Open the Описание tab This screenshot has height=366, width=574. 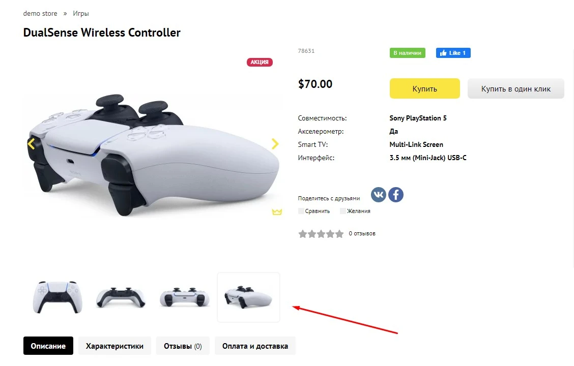pos(48,346)
